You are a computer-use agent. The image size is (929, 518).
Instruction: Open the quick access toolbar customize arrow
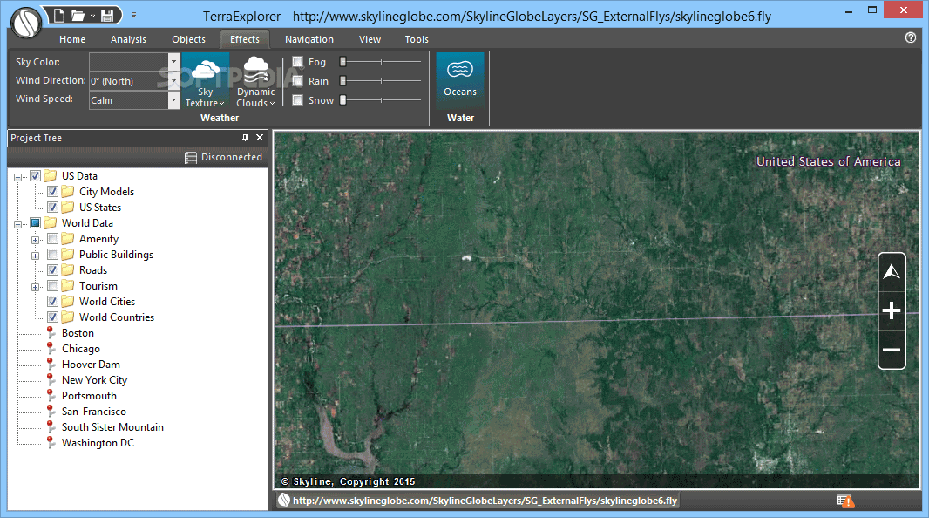(x=133, y=15)
